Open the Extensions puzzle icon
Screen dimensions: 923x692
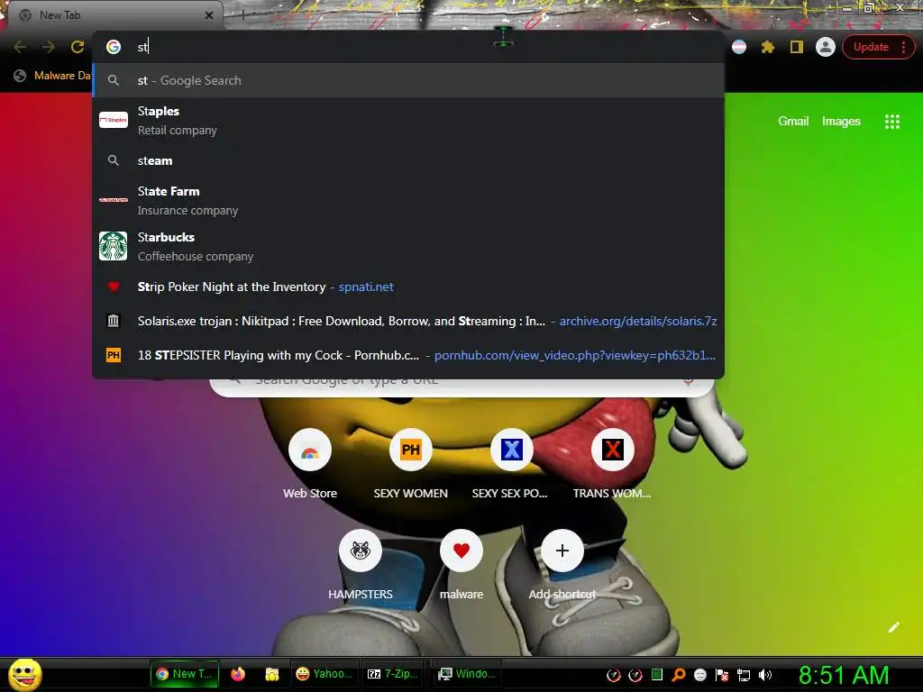(768, 47)
